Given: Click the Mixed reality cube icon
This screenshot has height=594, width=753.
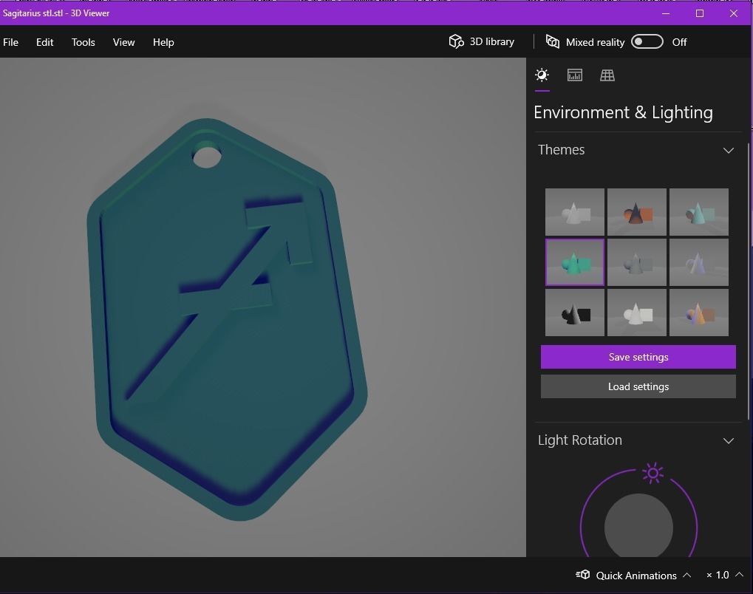Looking at the screenshot, I should 553,42.
